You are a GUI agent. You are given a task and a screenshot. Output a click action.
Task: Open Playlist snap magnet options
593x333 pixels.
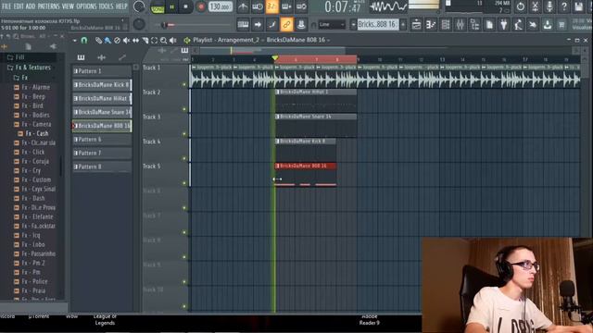click(x=84, y=40)
